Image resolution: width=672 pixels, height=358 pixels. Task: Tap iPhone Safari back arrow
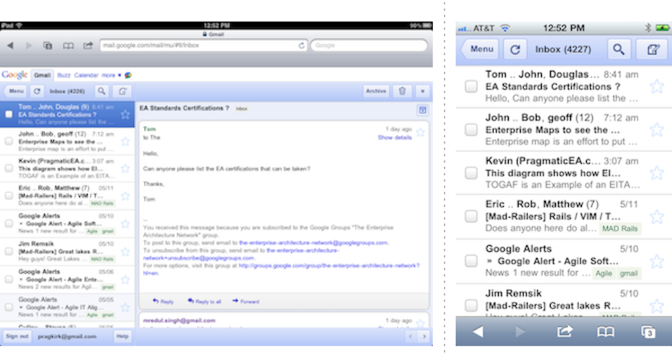(478, 332)
